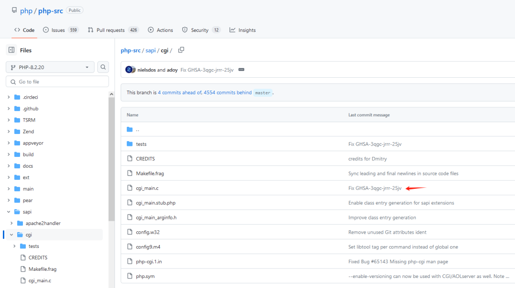The image size is (515, 288).
Task: Click the Go to file input field
Action: 57,82
